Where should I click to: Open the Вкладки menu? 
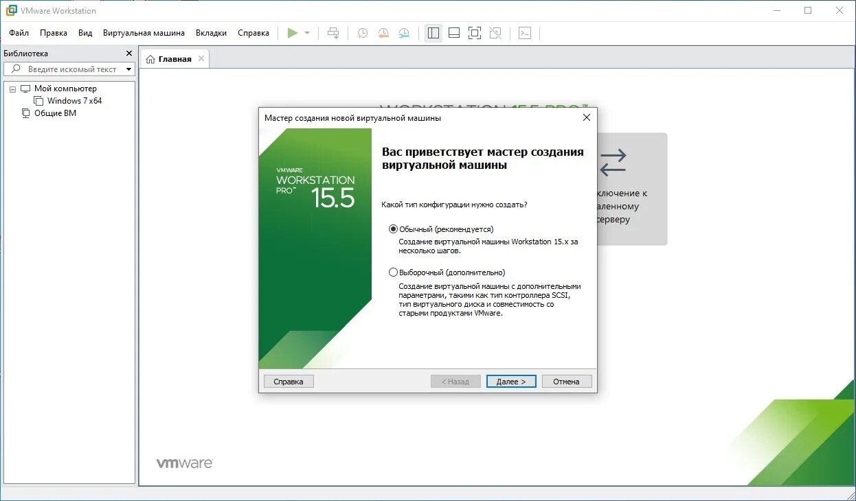coord(211,33)
